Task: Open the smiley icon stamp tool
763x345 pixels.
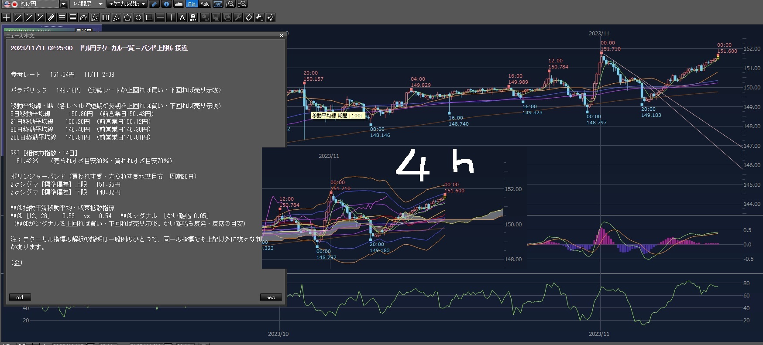Action: coord(193,17)
